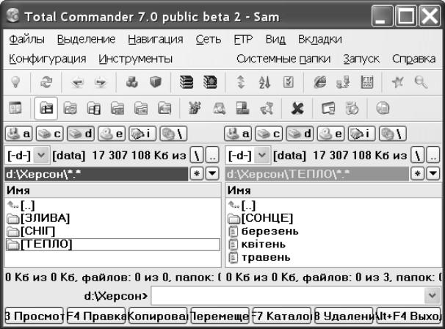Click the highlighted folder-with-list view icon

pyautogui.click(x=46, y=109)
